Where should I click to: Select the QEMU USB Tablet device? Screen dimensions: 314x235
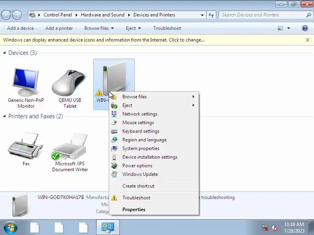click(70, 88)
